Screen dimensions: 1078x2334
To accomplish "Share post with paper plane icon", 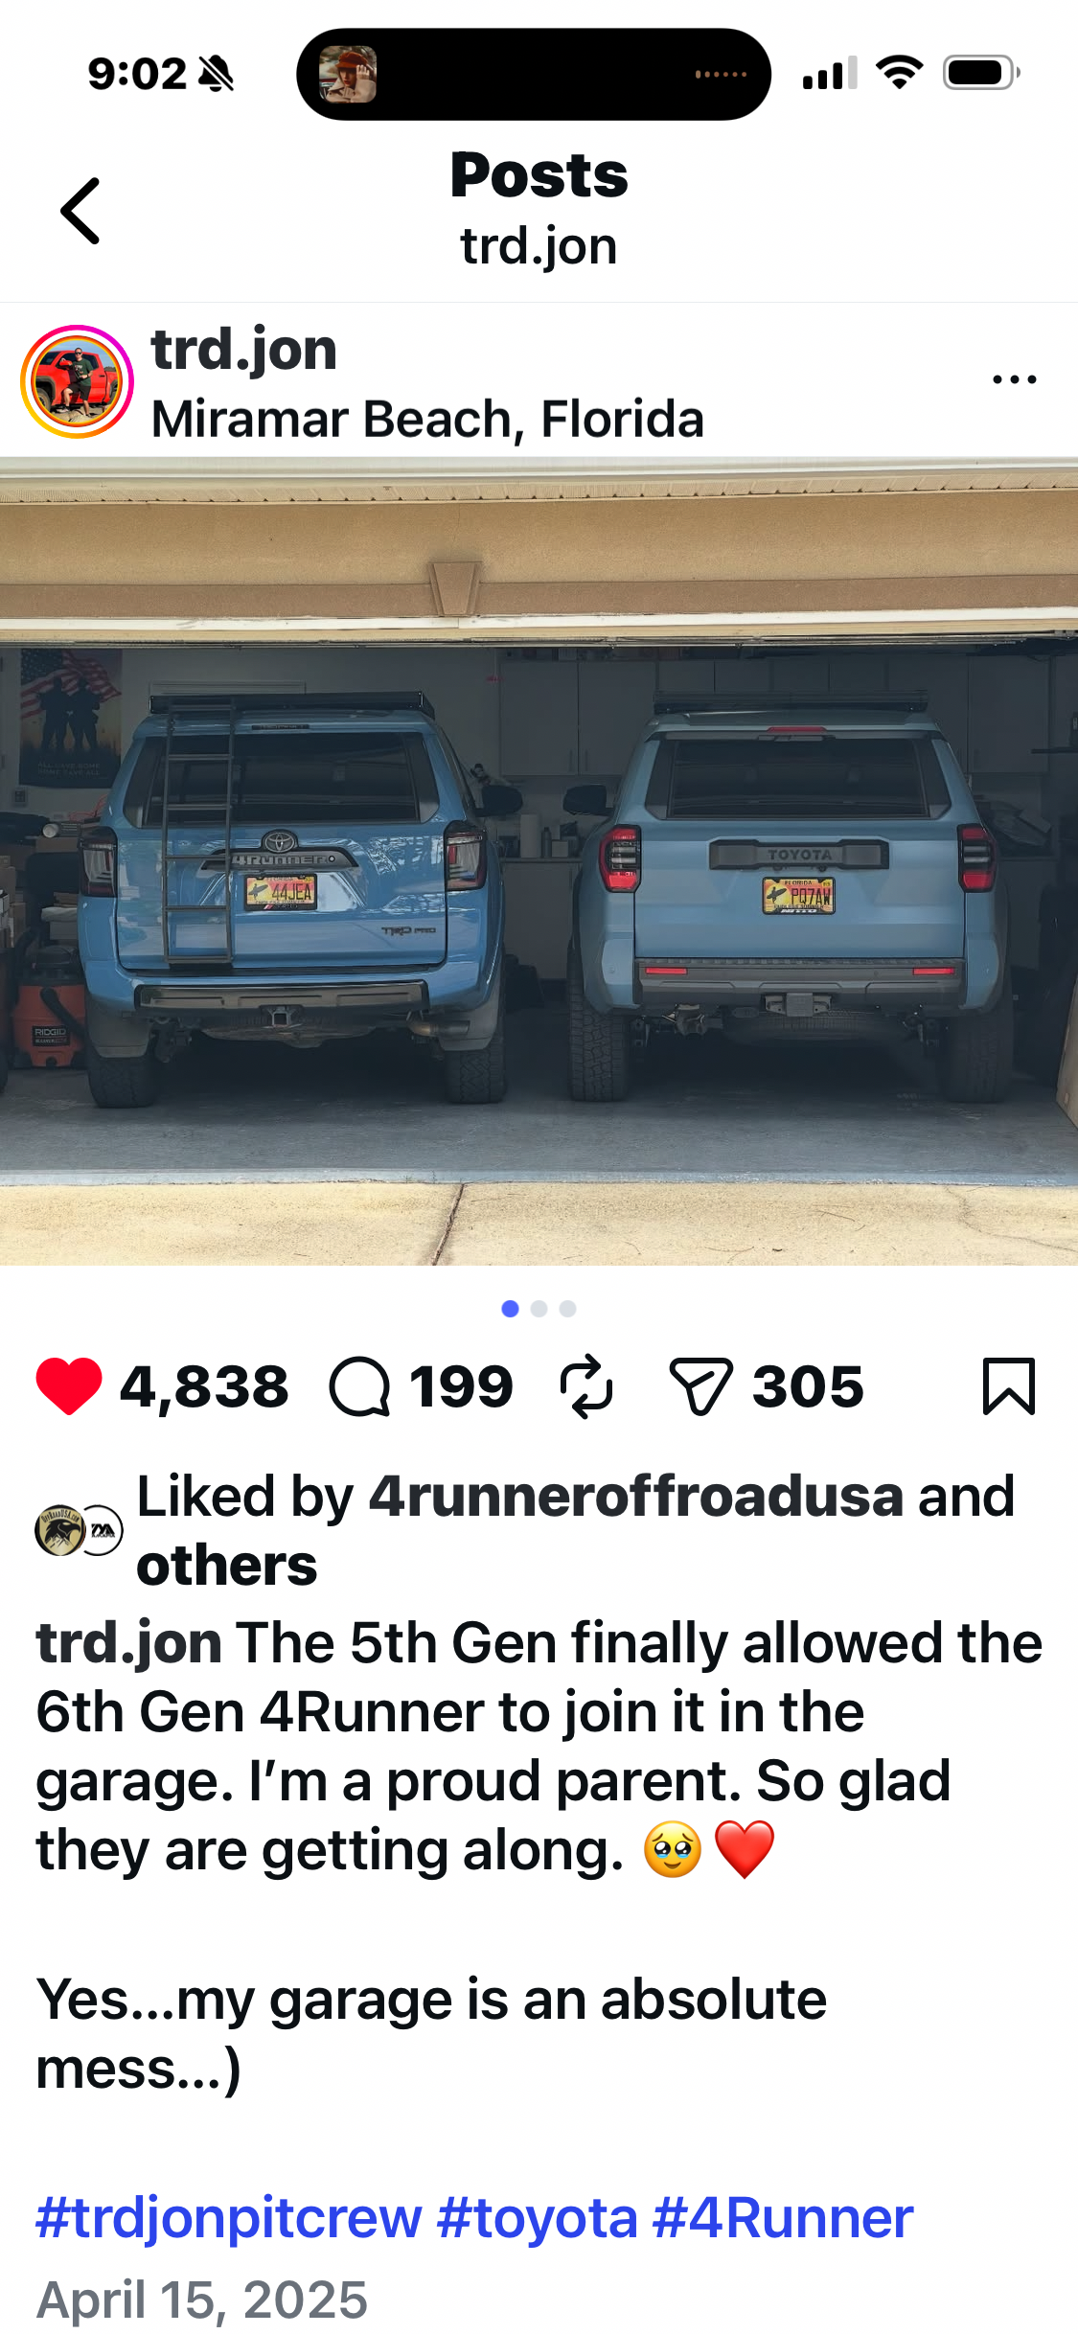I will click(700, 1386).
